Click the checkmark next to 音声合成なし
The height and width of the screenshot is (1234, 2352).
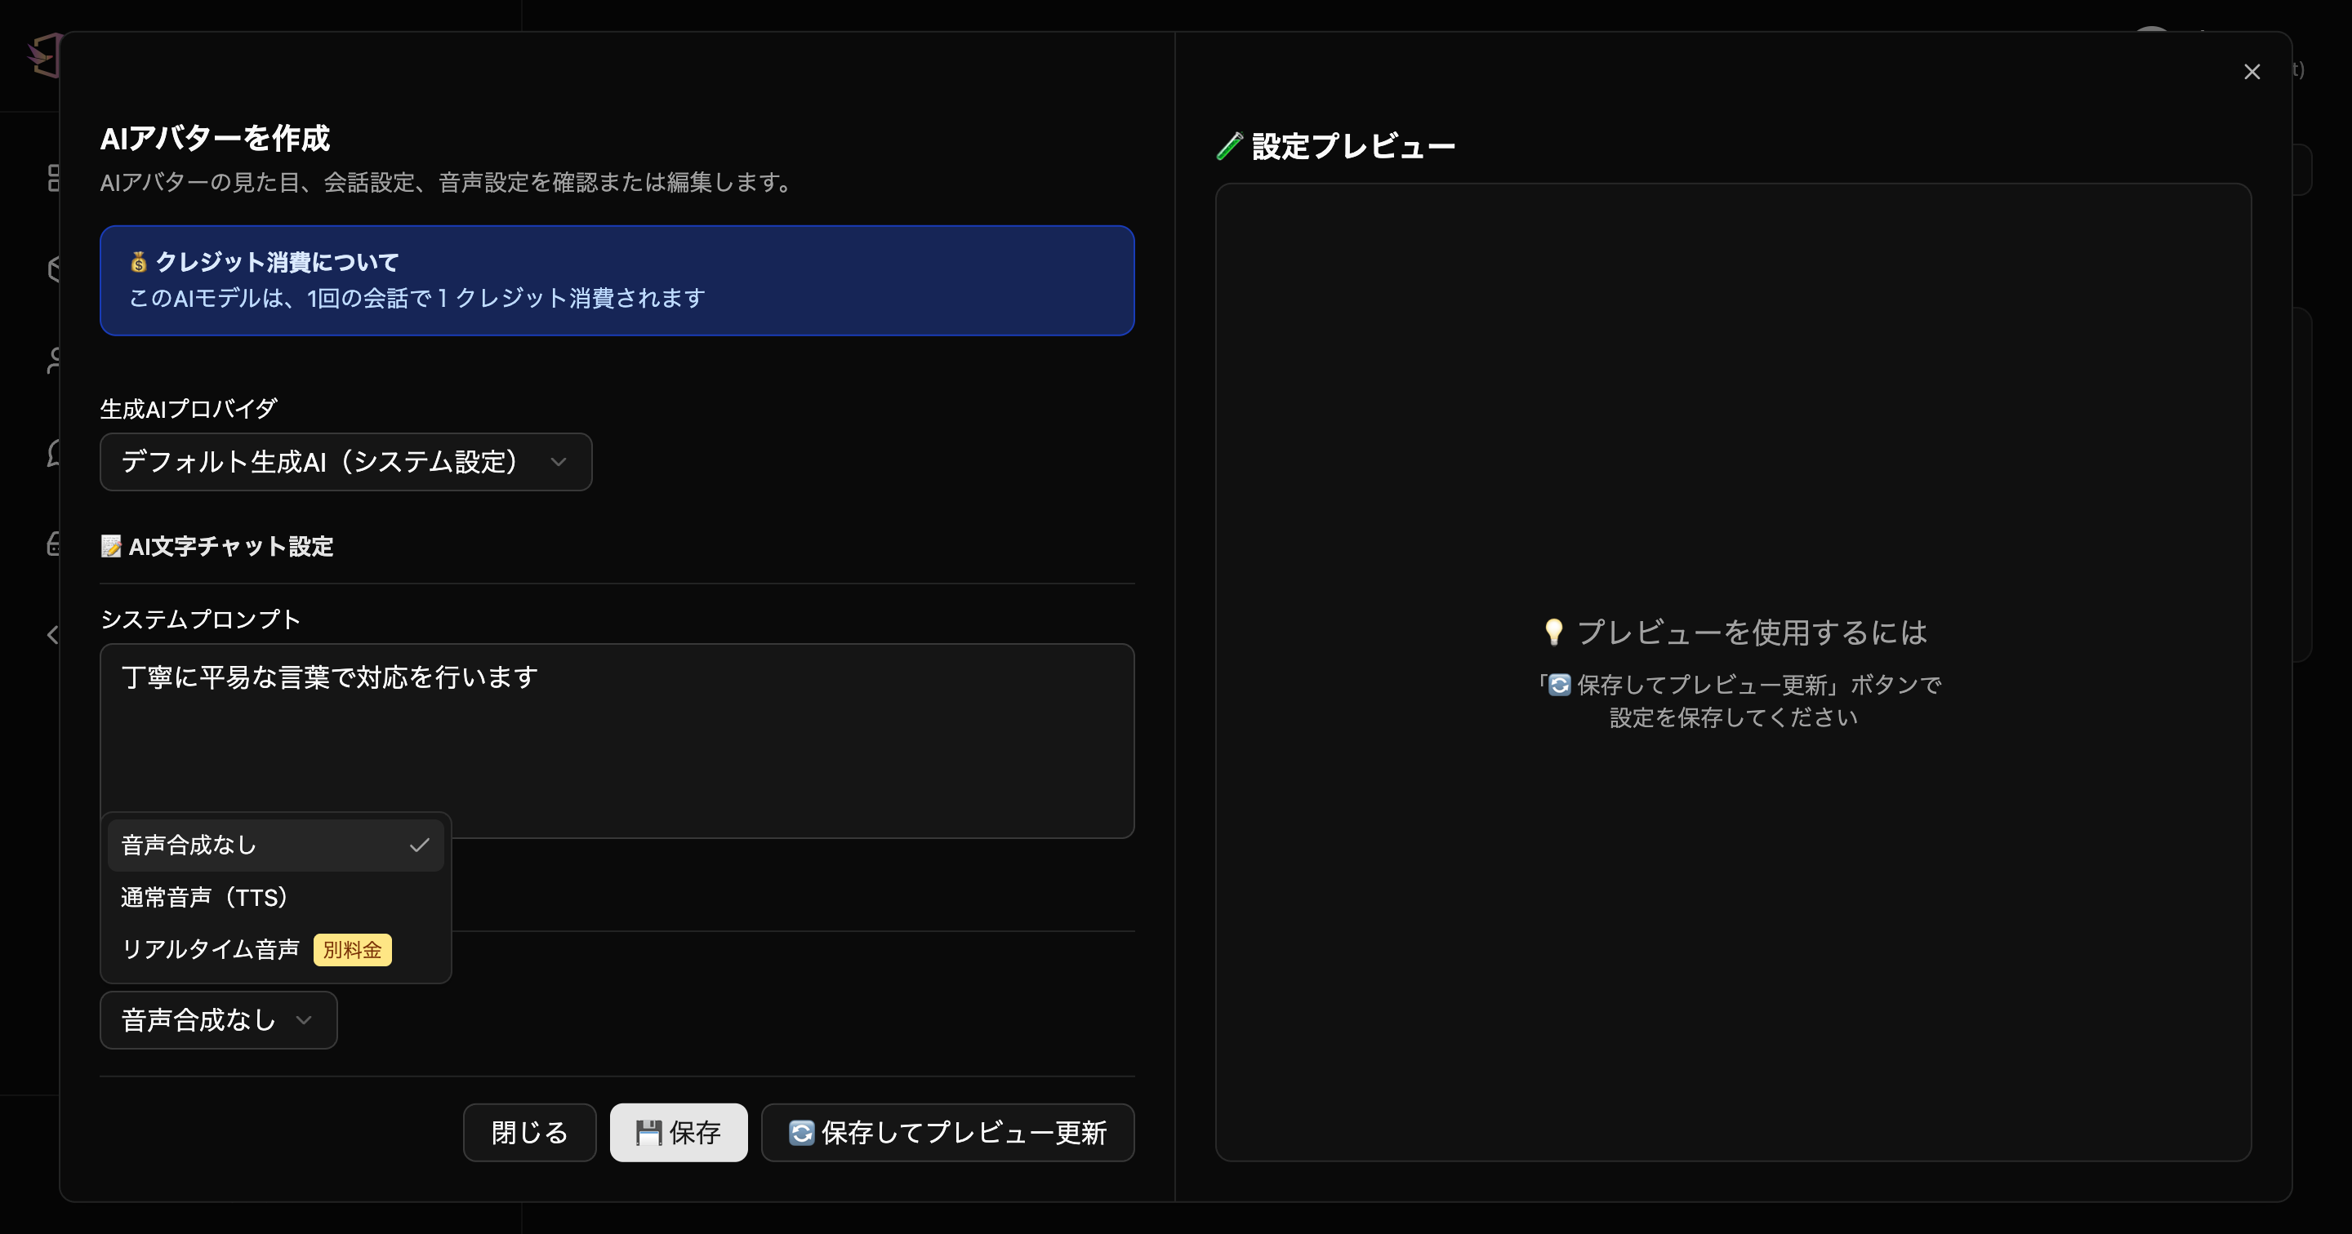click(x=419, y=846)
